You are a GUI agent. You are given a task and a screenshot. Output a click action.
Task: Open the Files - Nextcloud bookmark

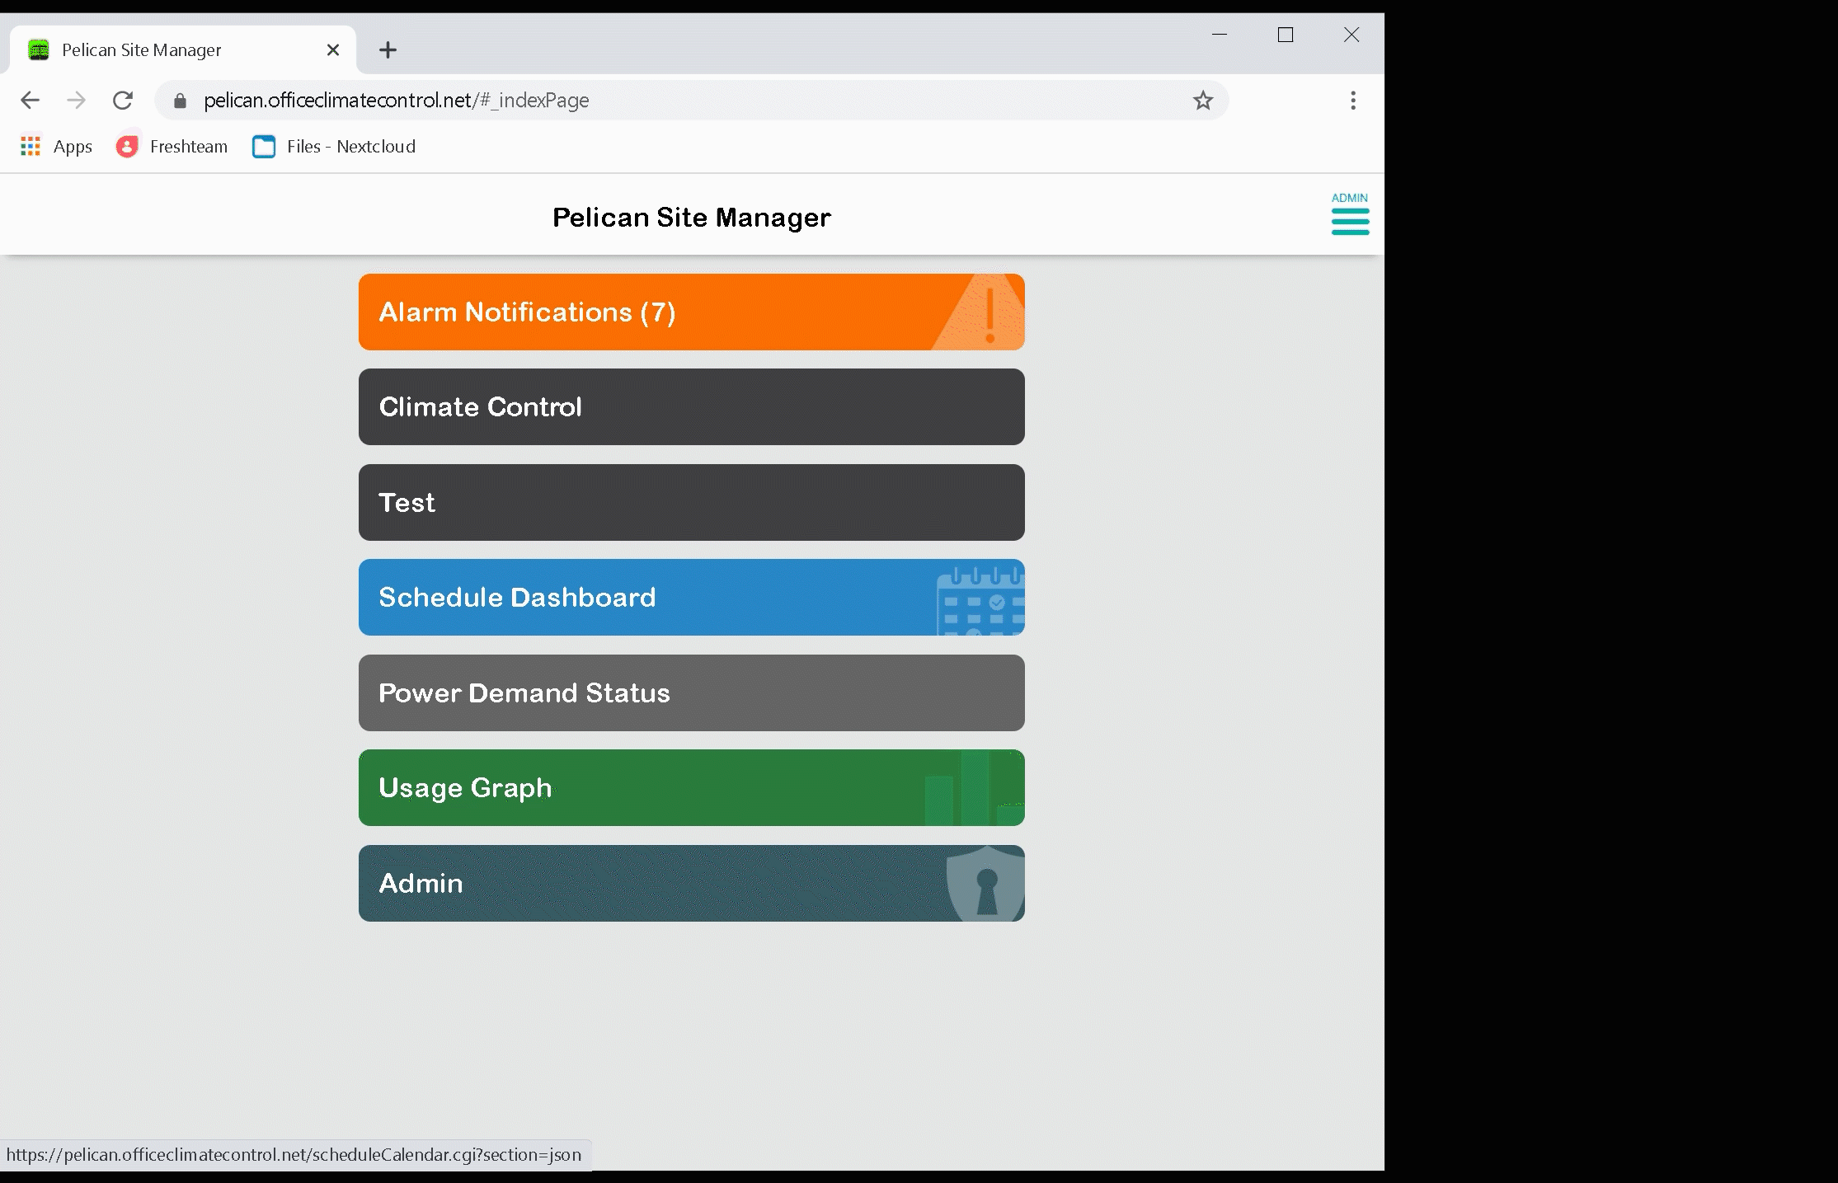pyautogui.click(x=334, y=147)
